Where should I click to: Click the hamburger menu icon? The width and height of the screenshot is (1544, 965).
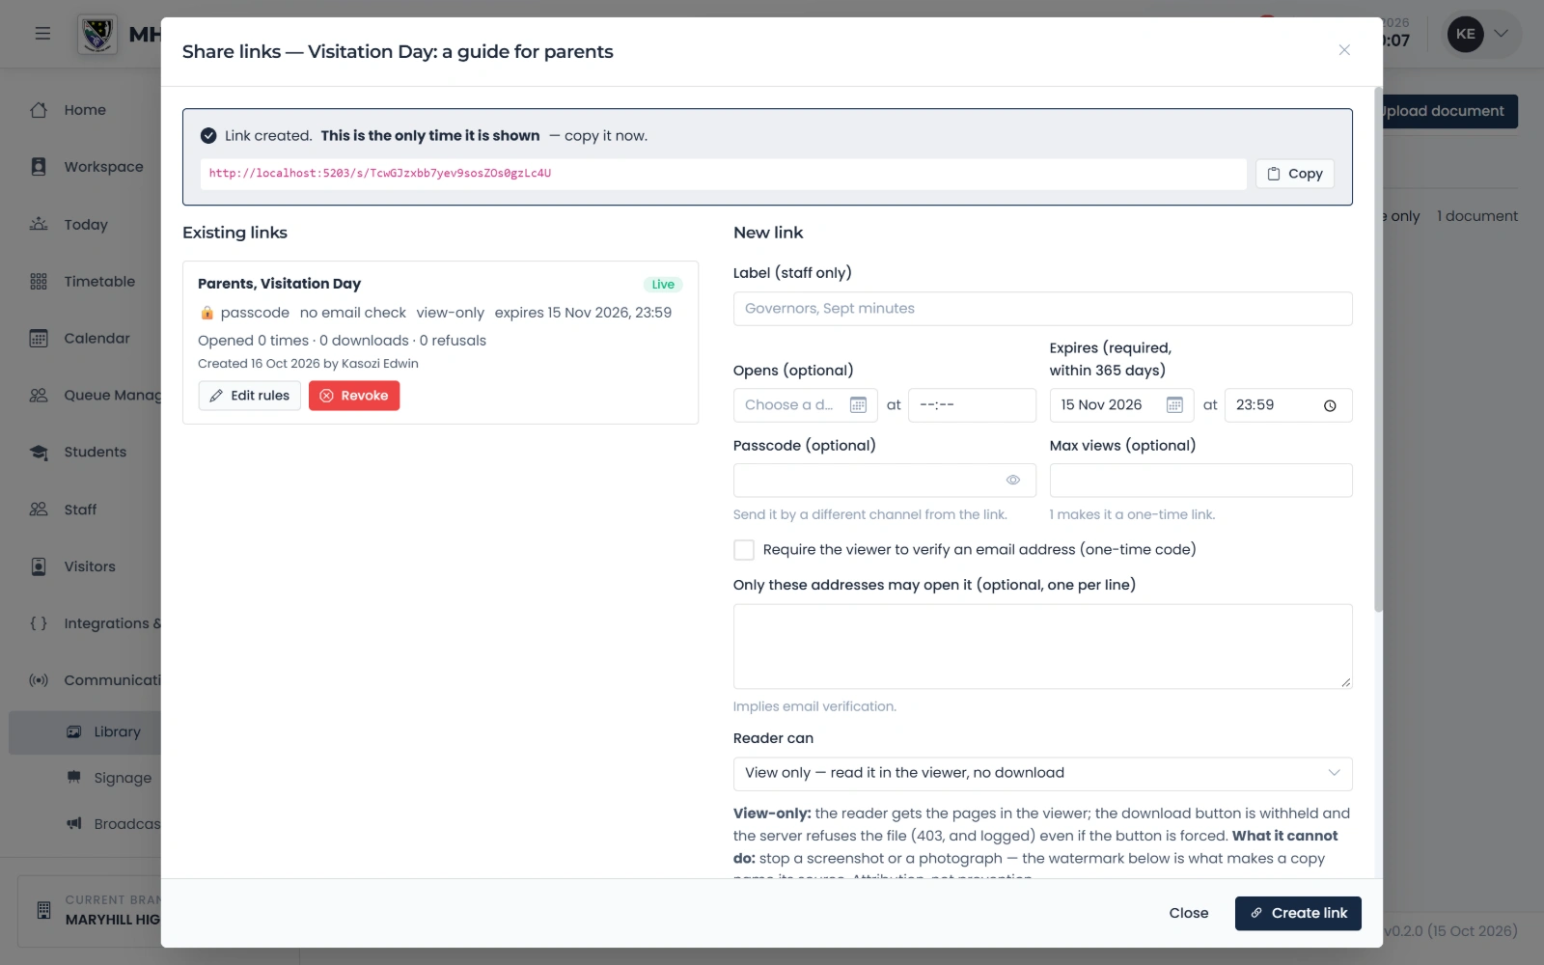pos(42,34)
